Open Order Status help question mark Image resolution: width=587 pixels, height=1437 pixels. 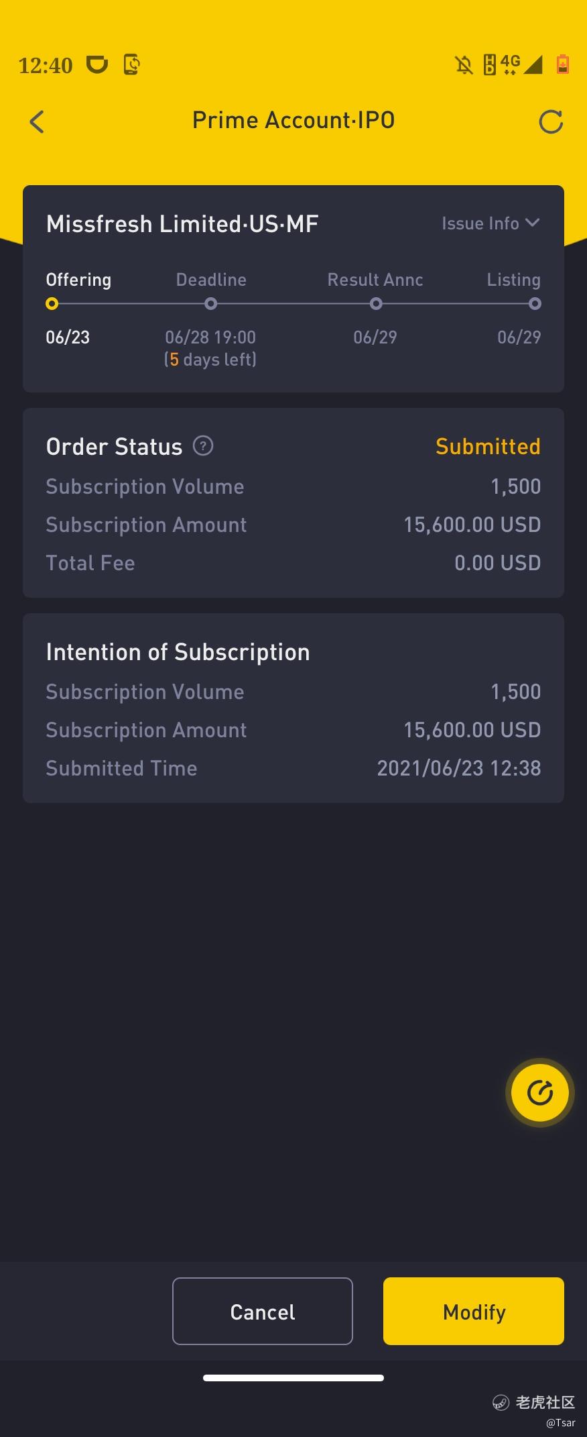[x=203, y=445]
